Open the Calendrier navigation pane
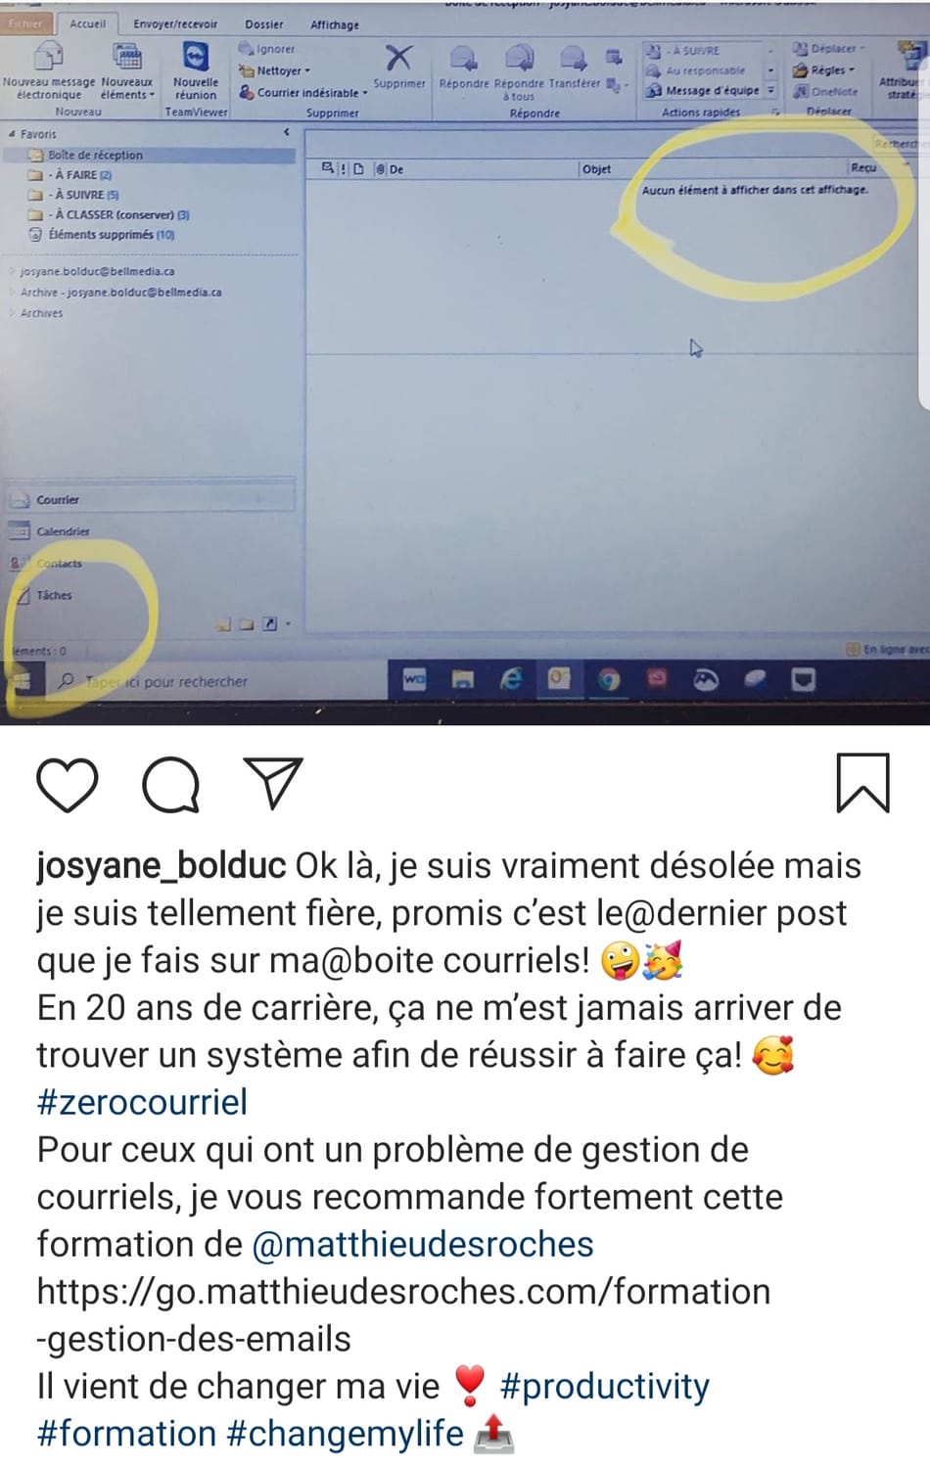 [63, 531]
